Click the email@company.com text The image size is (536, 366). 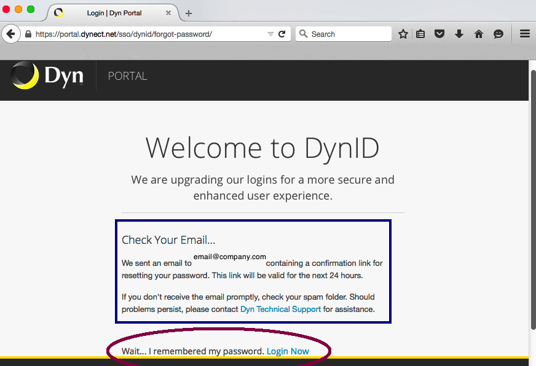[x=230, y=257]
